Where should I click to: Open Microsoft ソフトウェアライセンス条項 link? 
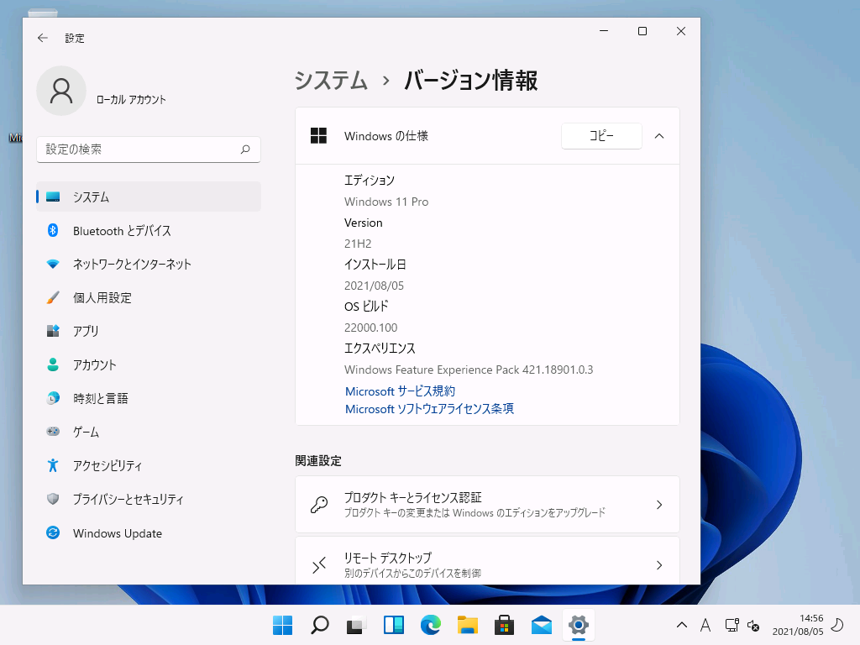click(x=429, y=409)
